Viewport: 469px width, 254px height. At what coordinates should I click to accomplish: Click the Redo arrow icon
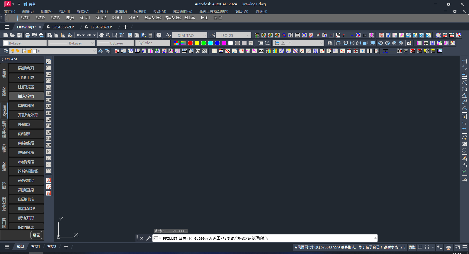pos(89,35)
